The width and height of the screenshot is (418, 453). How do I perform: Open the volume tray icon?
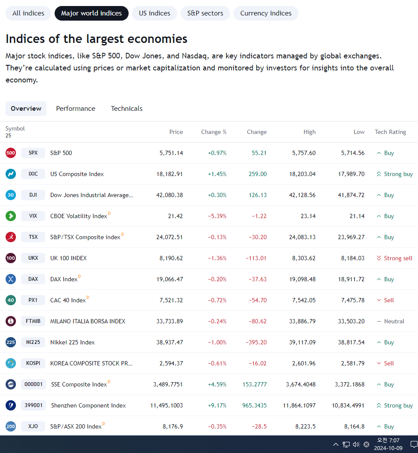pyautogui.click(x=356, y=444)
